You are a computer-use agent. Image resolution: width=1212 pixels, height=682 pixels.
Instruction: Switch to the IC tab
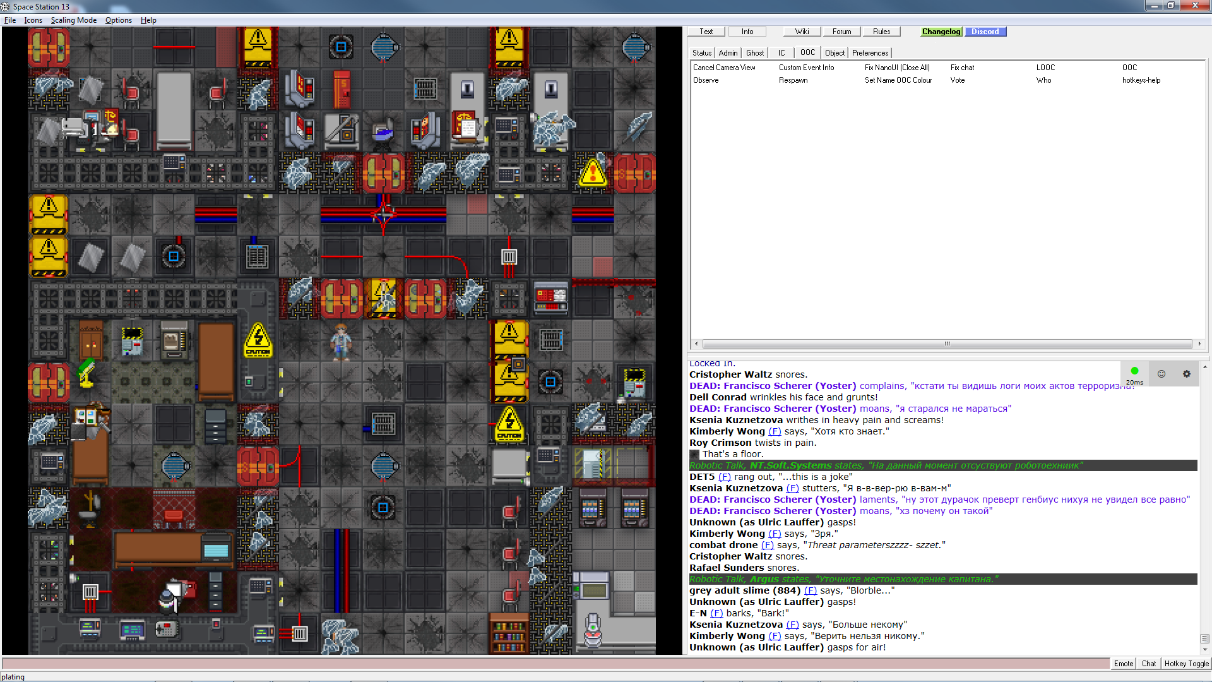point(781,53)
